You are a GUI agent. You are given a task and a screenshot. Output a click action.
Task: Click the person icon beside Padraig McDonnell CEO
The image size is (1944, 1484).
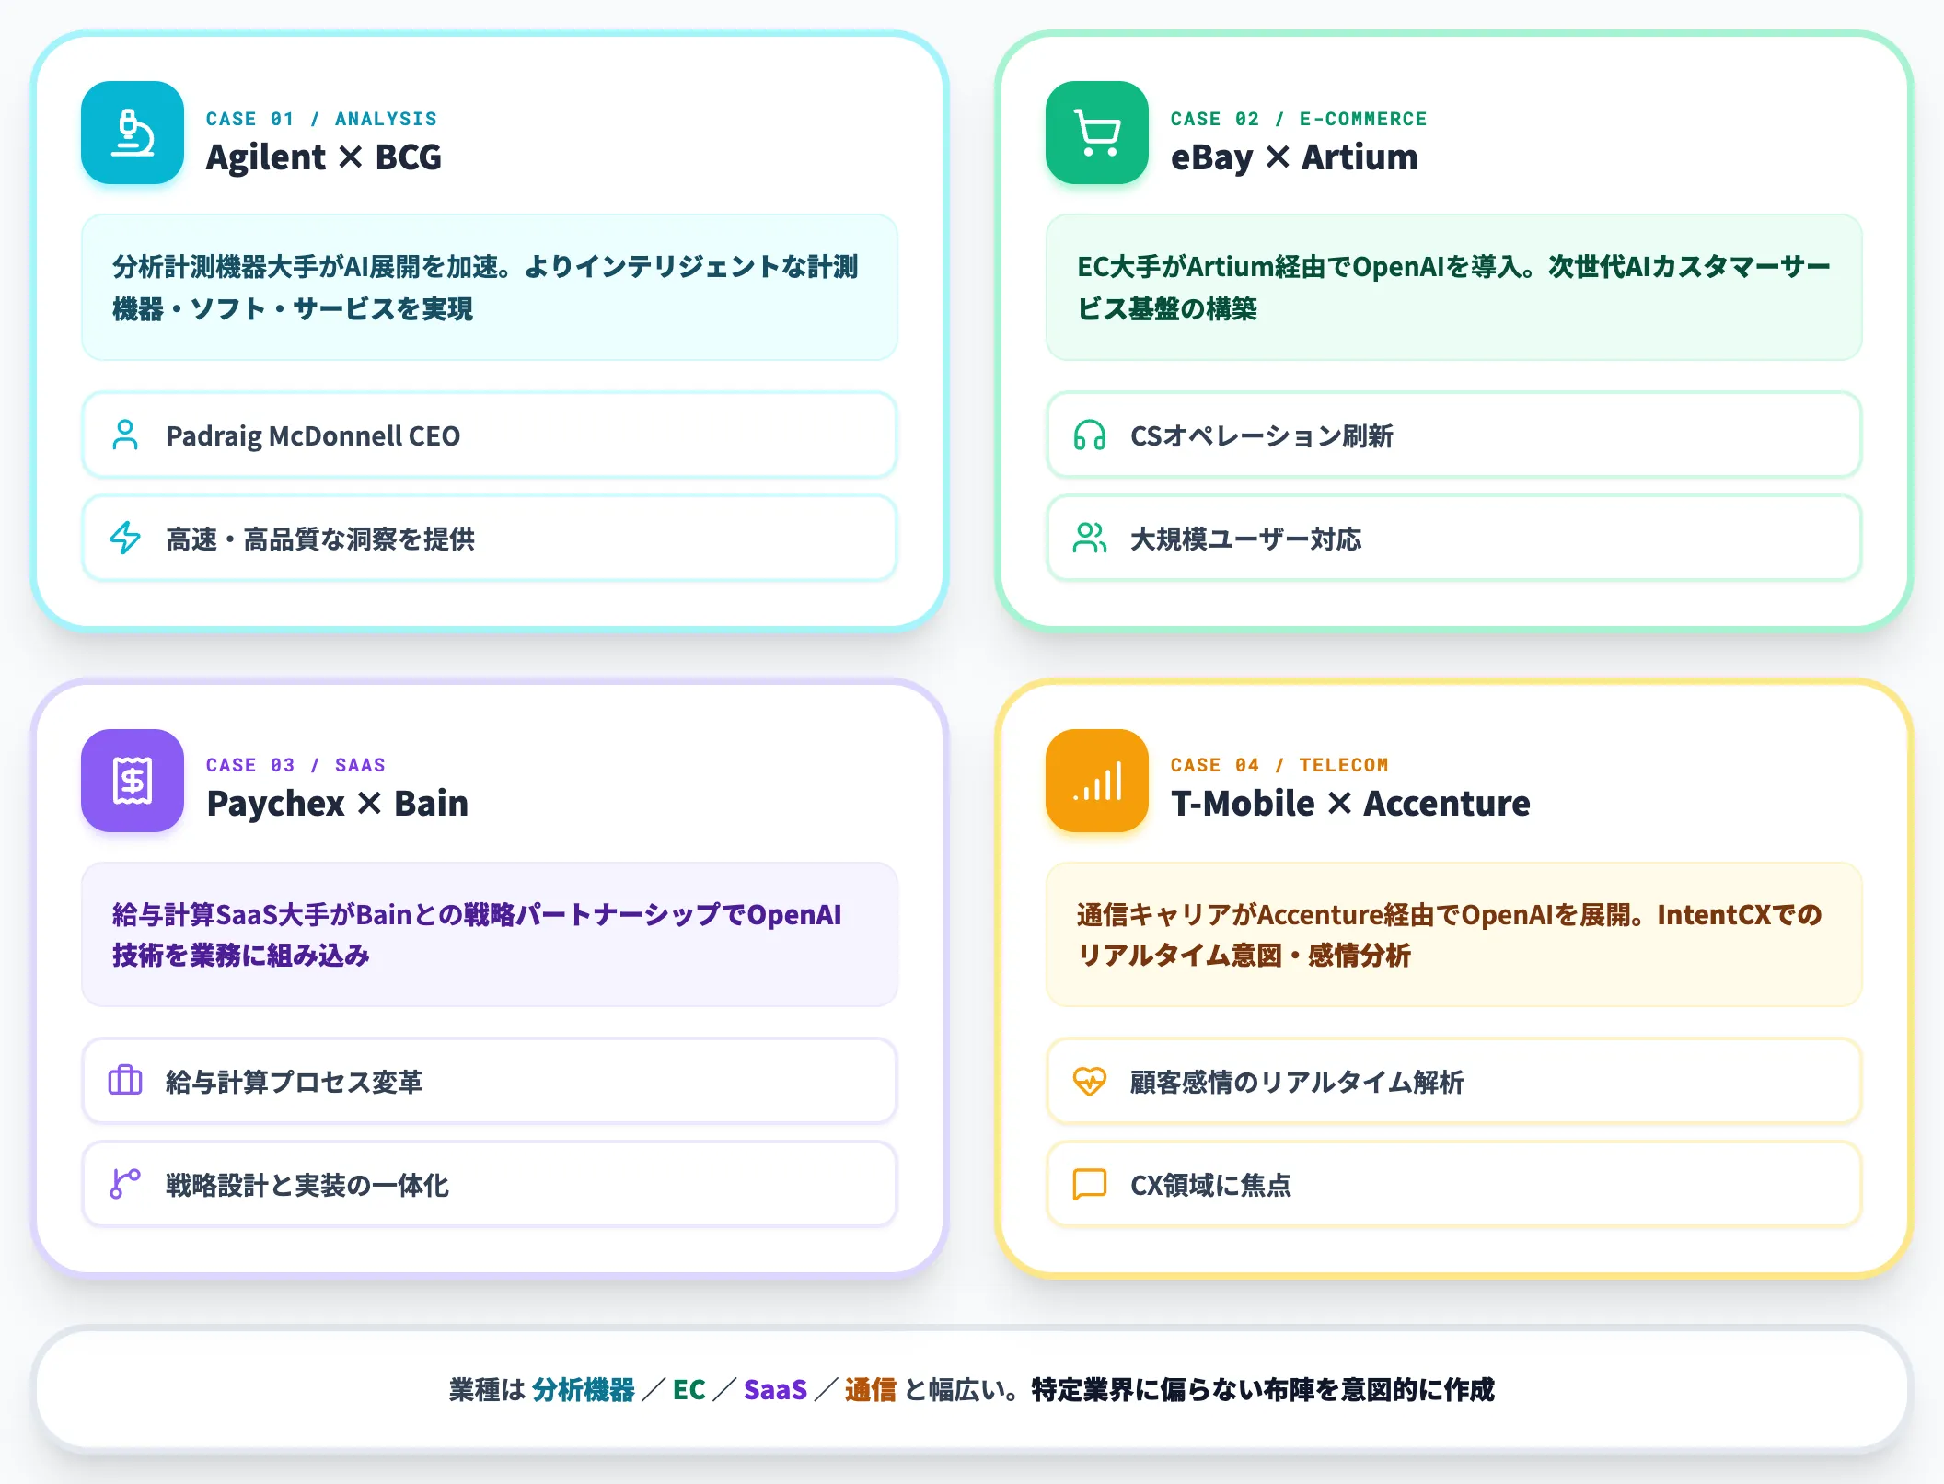pos(125,435)
